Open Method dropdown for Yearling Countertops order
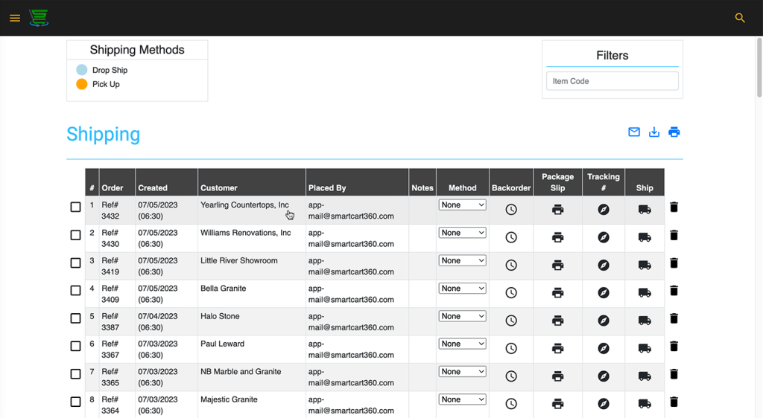The height and width of the screenshot is (418, 763). pyautogui.click(x=462, y=205)
